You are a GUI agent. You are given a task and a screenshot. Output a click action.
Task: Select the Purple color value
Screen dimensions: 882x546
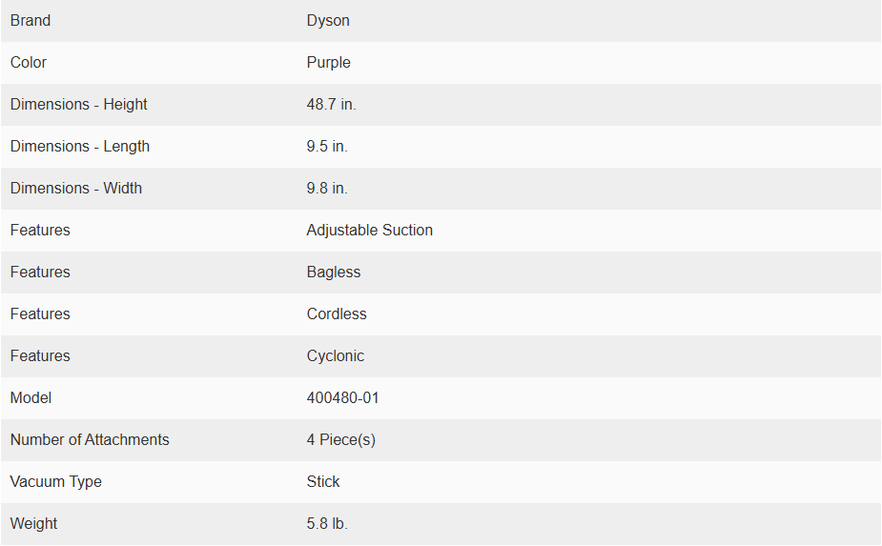click(329, 63)
